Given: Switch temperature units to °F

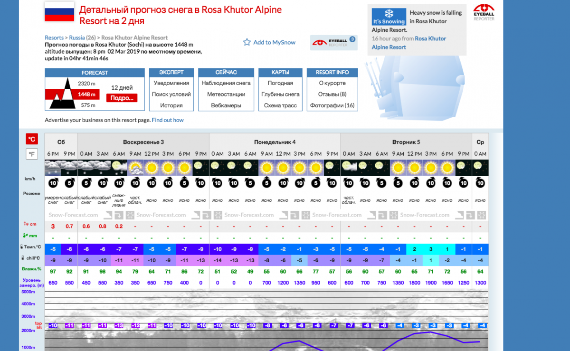Looking at the screenshot, I should click(x=32, y=154).
